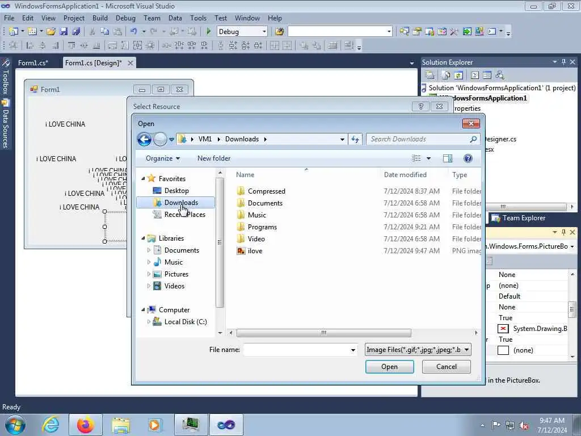The image size is (581, 436).
Task: Click the Refresh icon in Solution Explorer
Action: pyautogui.click(x=458, y=76)
